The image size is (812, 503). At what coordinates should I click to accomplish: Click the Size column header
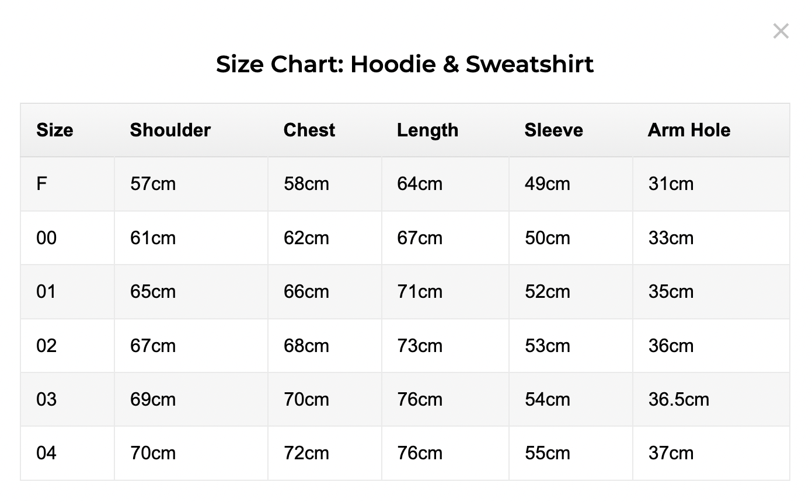55,130
